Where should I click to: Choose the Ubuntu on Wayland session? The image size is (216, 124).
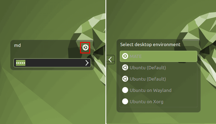pos(158,90)
